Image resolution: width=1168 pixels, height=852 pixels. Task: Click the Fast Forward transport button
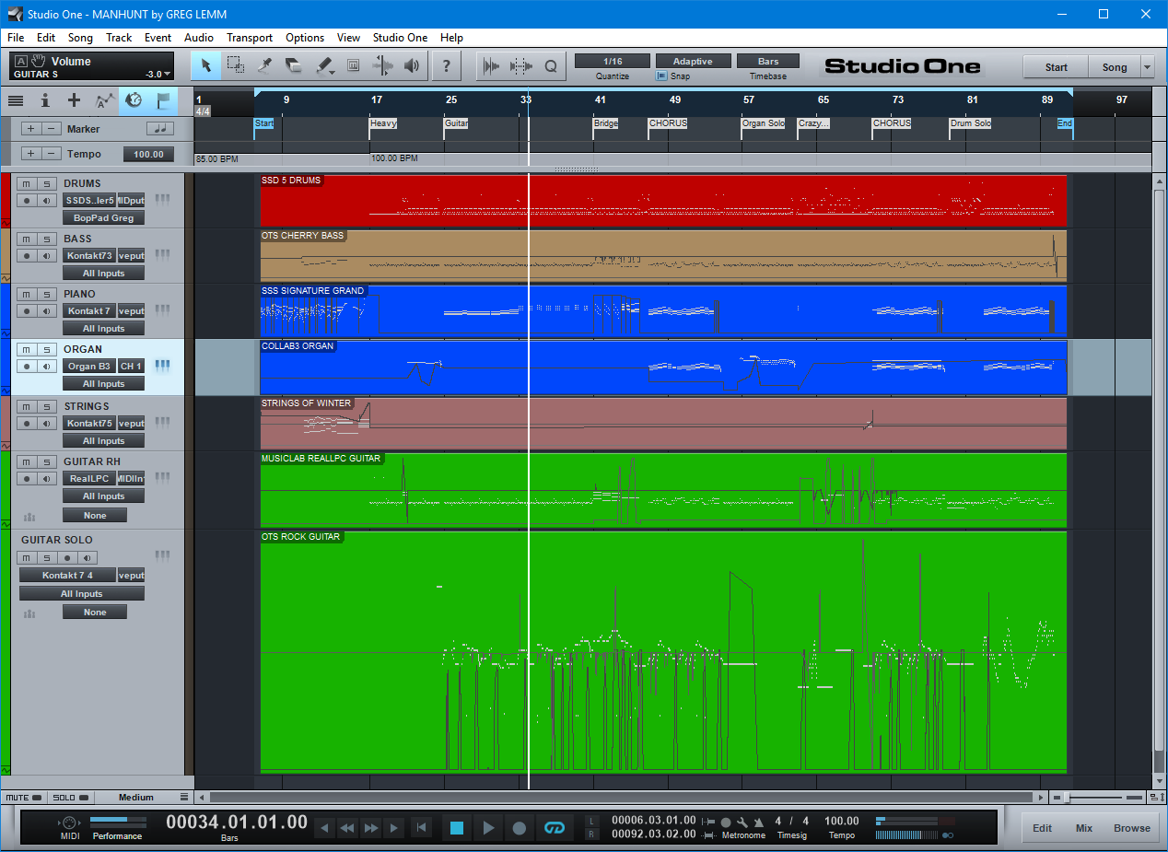(370, 828)
